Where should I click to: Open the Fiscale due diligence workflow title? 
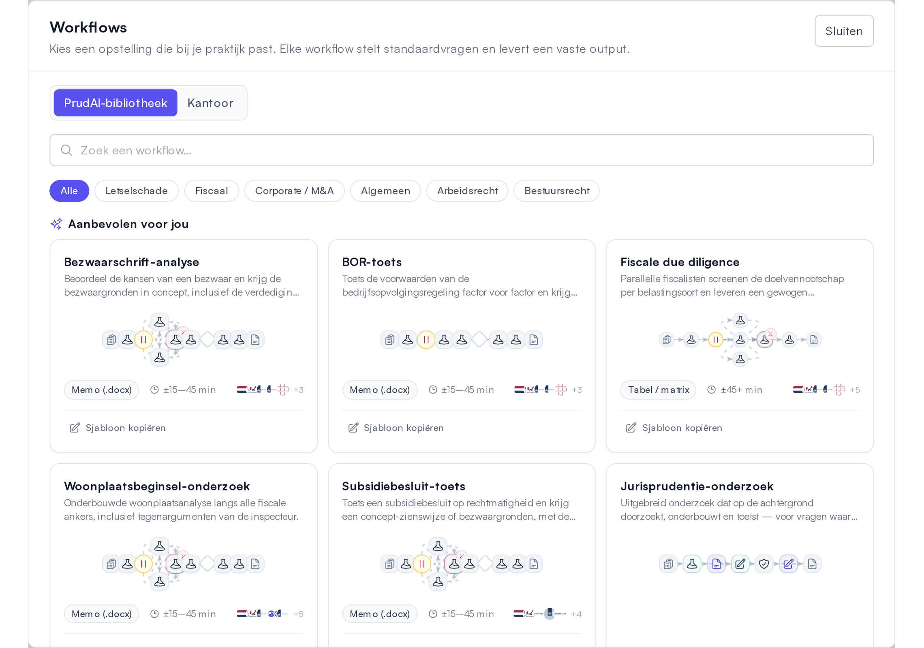tap(680, 262)
